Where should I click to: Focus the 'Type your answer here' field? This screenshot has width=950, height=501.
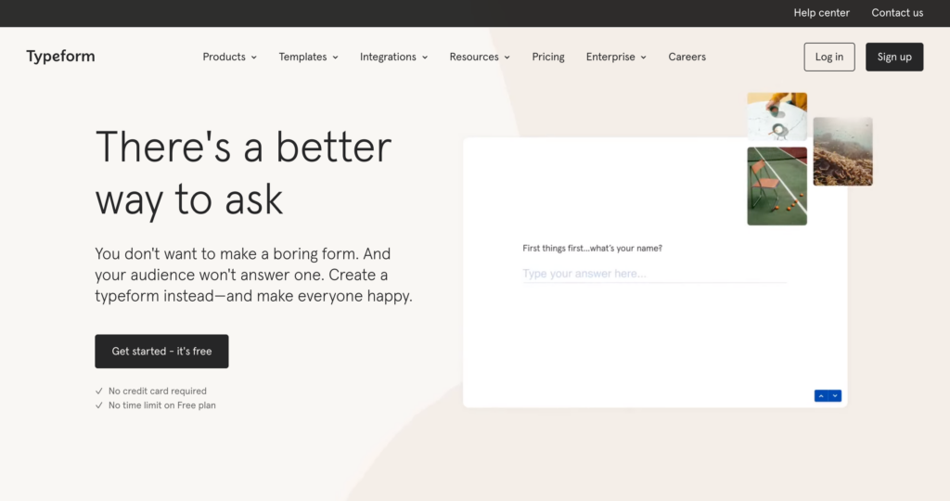point(654,274)
